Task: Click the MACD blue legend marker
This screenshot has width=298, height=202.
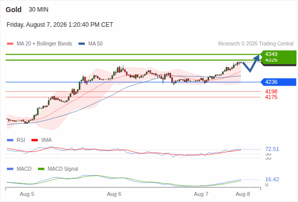Action: pyautogui.click(x=10, y=169)
